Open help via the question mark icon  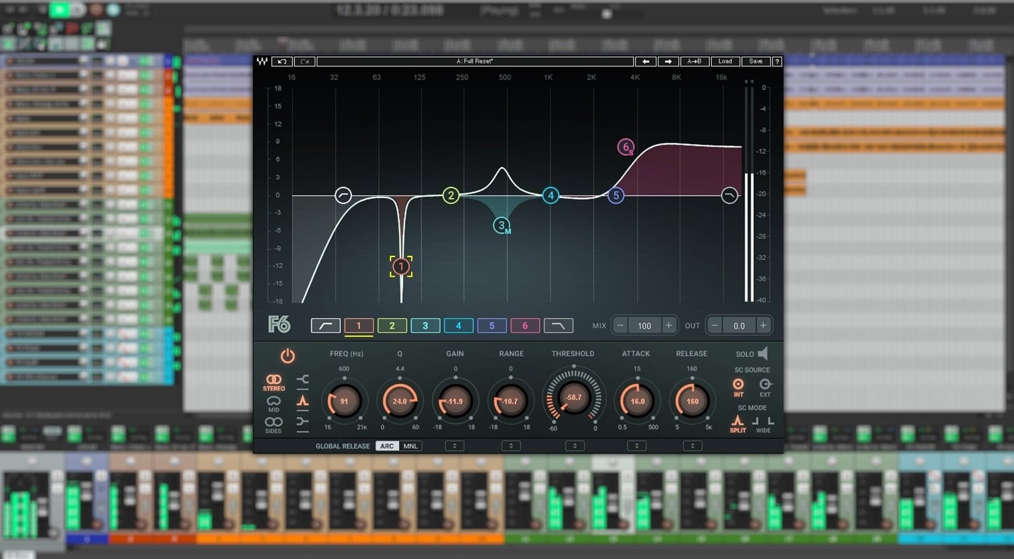[x=776, y=61]
